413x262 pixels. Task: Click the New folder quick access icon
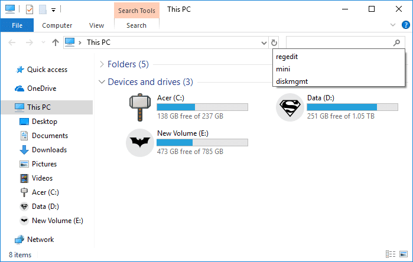click(x=43, y=9)
